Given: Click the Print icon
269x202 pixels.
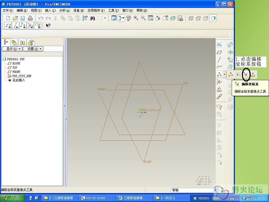Looking at the screenshot, I should [x=30, y=18].
